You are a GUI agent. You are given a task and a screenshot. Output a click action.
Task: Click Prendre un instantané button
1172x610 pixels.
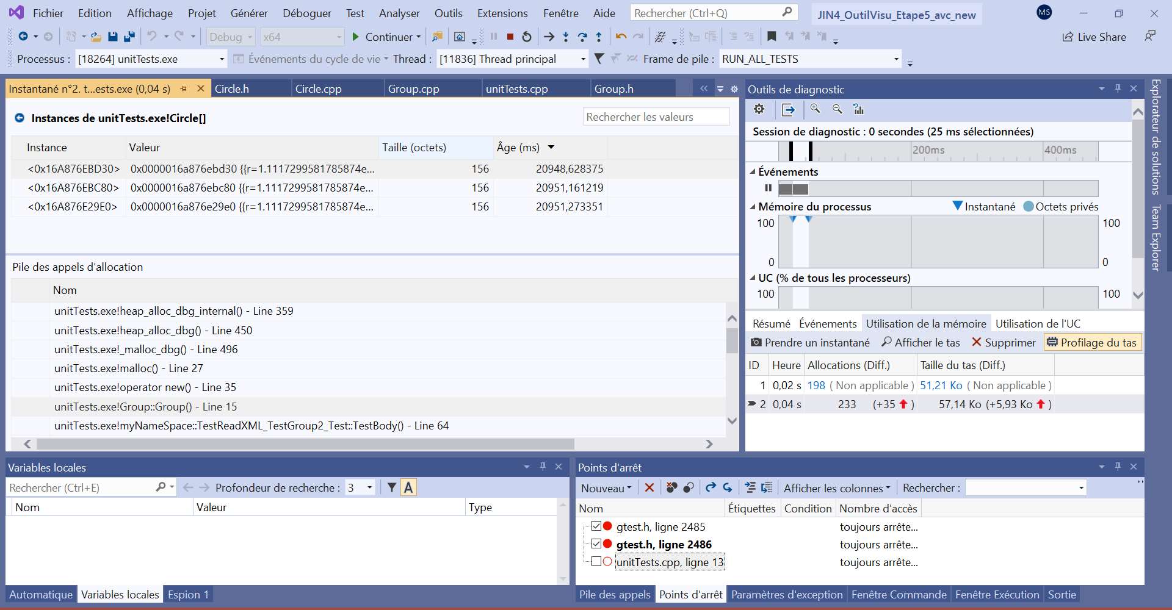810,342
